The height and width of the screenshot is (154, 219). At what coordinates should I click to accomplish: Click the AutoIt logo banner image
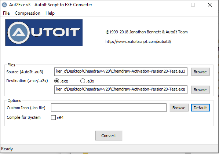[x=44, y=32]
